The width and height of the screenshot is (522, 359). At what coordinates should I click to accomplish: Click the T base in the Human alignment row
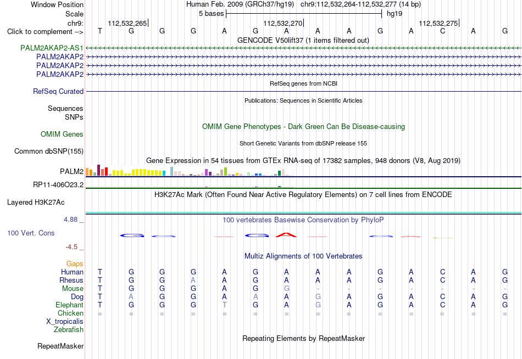(x=100, y=272)
